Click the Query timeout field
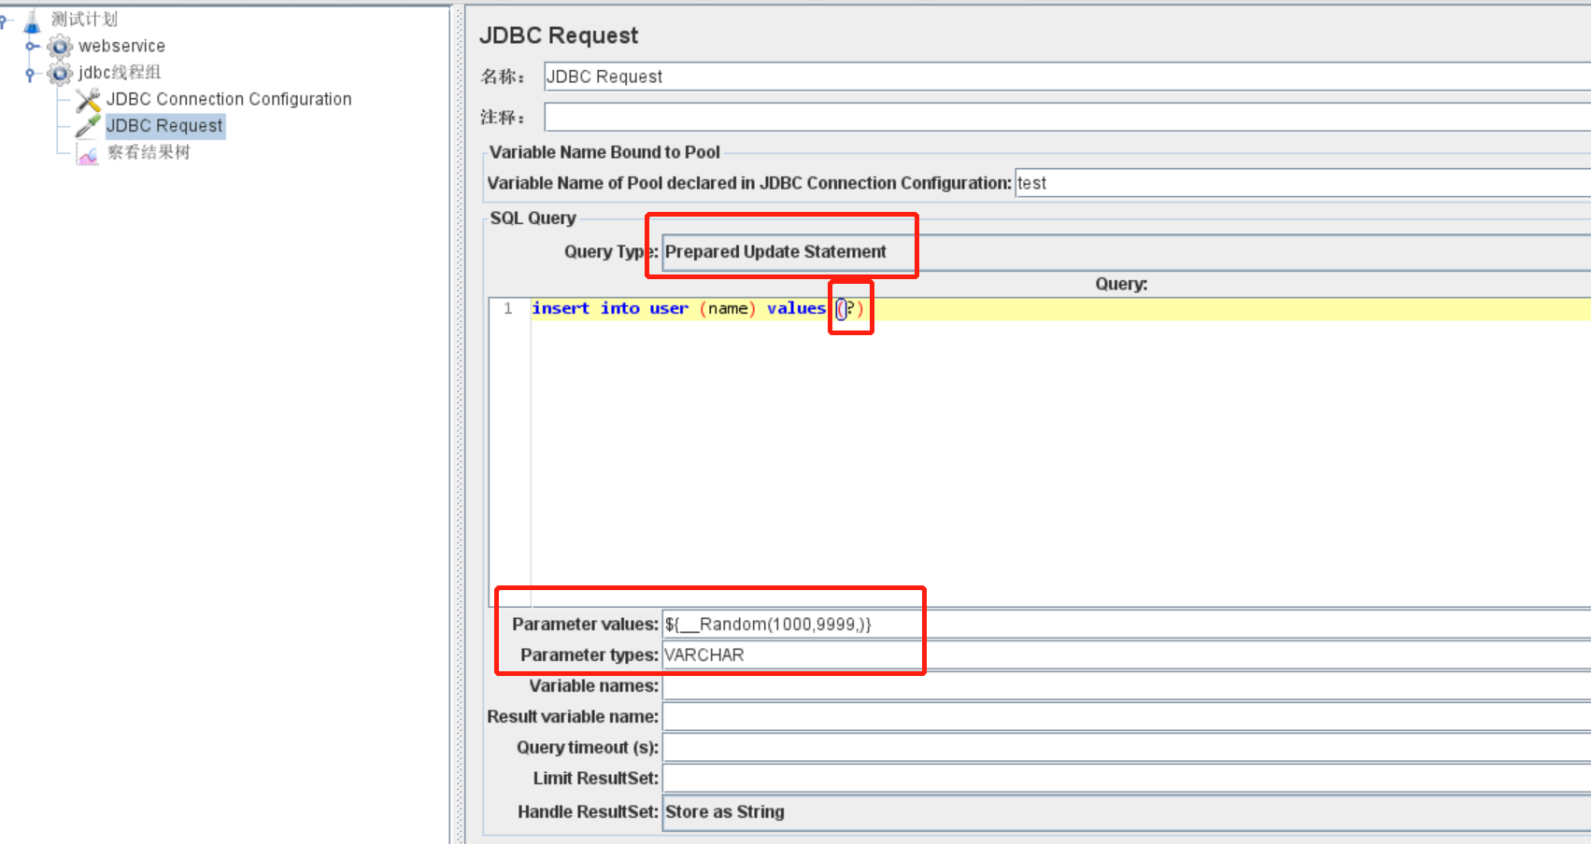Image resolution: width=1591 pixels, height=844 pixels. click(1127, 748)
